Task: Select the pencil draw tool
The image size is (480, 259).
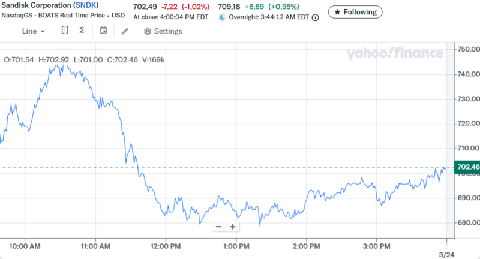Action: 125,31
